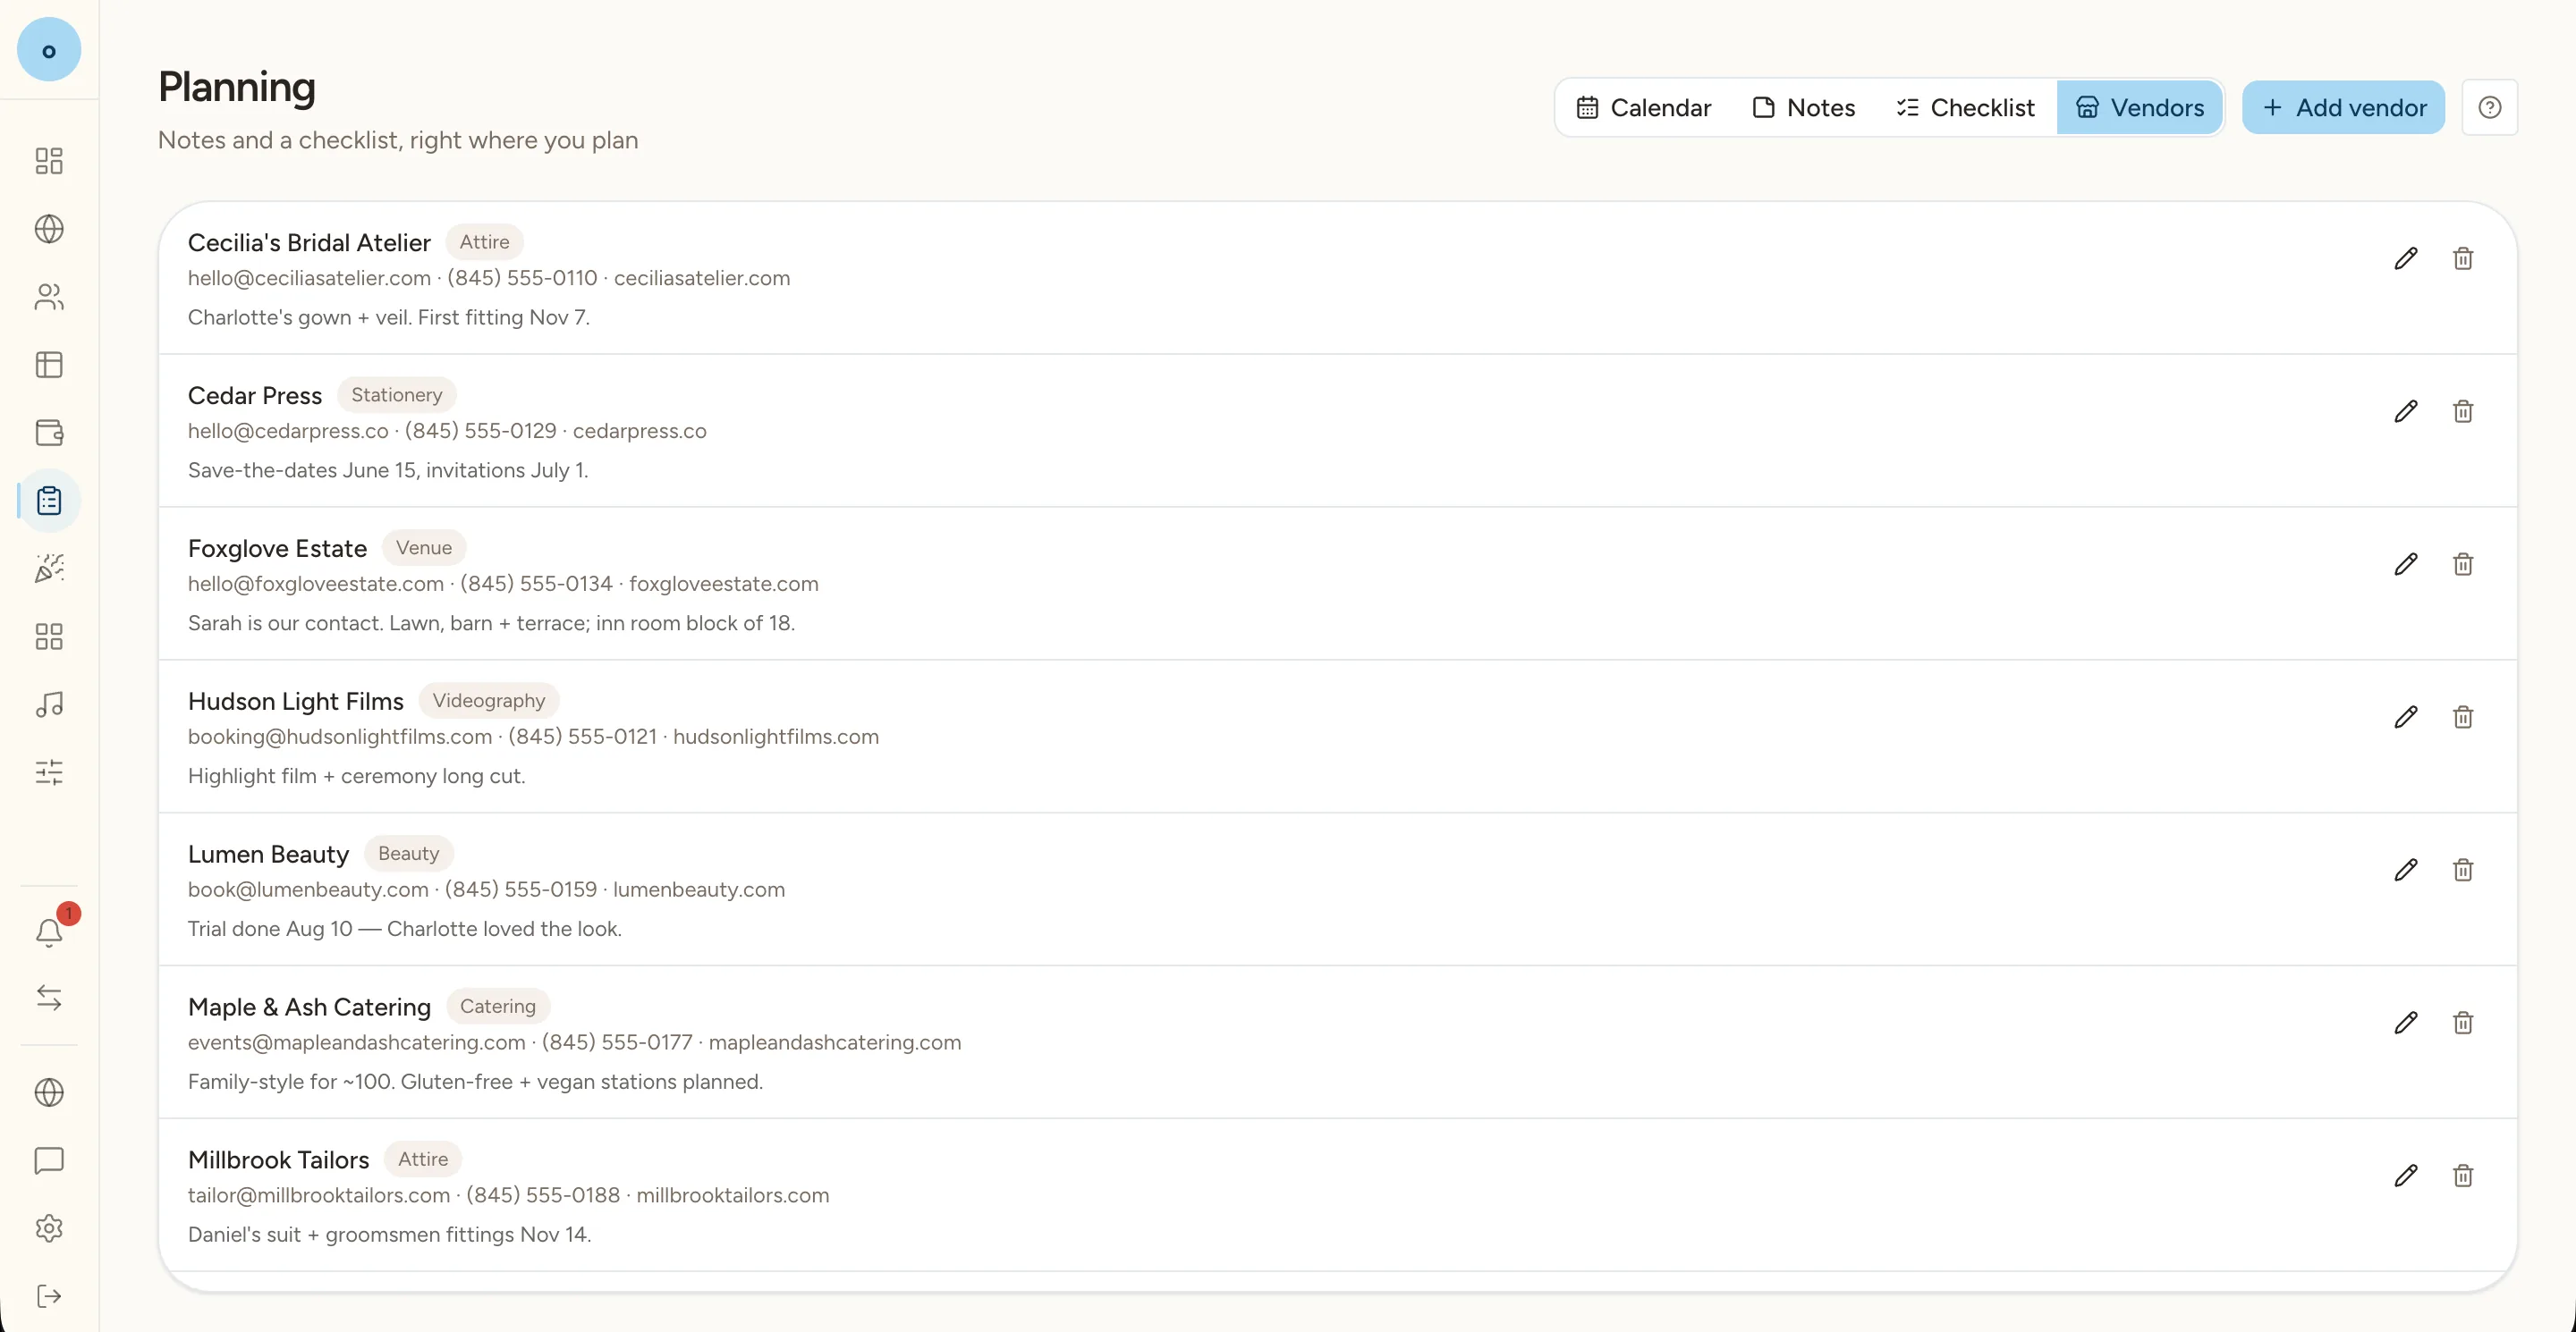
Task: Edit Foxglove Estate with pencil icon
Action: tap(2406, 565)
